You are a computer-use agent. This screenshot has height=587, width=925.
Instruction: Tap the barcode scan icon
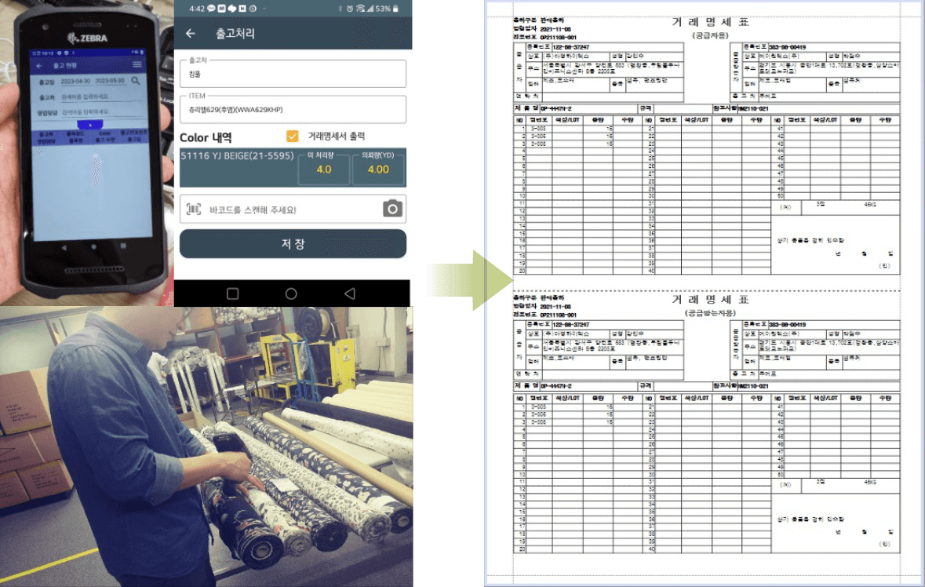(193, 210)
